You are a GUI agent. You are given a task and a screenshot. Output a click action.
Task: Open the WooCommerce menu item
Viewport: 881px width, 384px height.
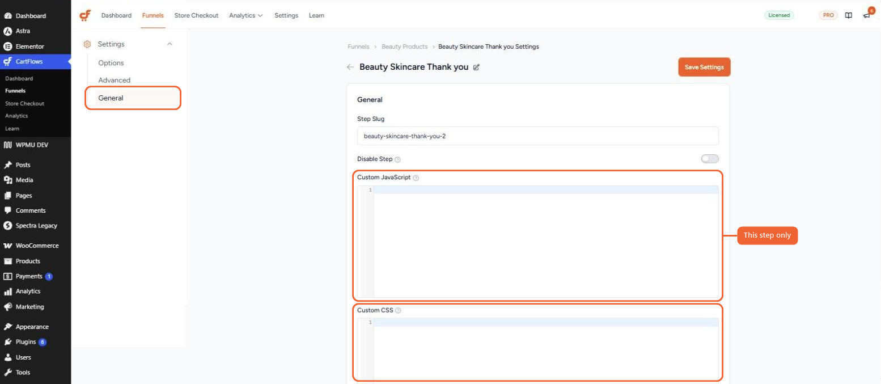pyautogui.click(x=35, y=246)
